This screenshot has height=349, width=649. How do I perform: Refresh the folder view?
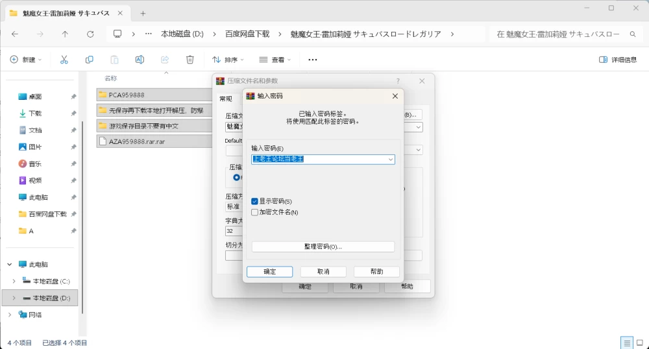(90, 34)
